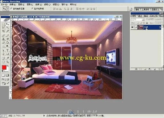Select the Path Selection tool
This screenshot has height=118, width=164.
tap(3, 50)
